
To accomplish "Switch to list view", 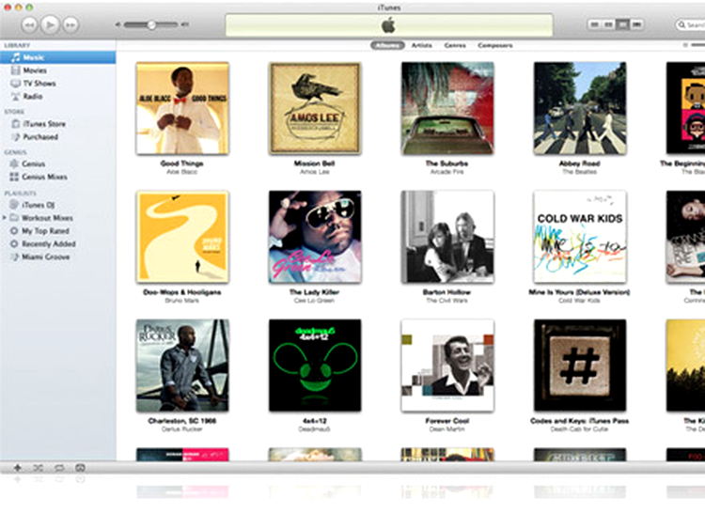I will [594, 24].
